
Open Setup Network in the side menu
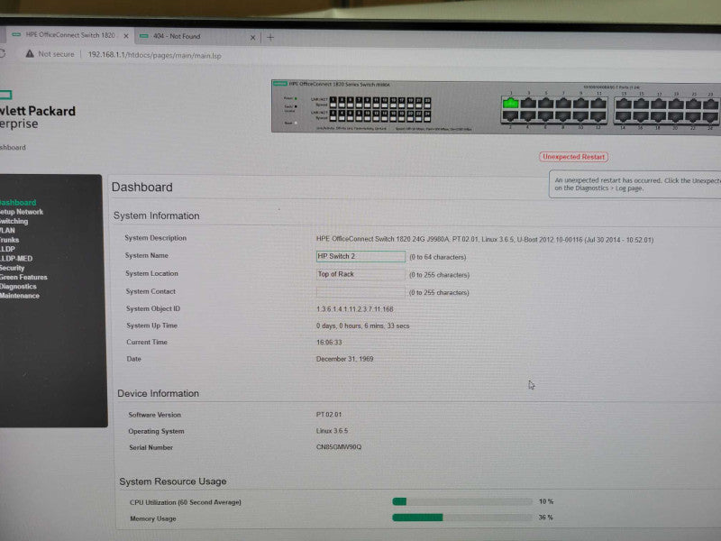(21, 212)
